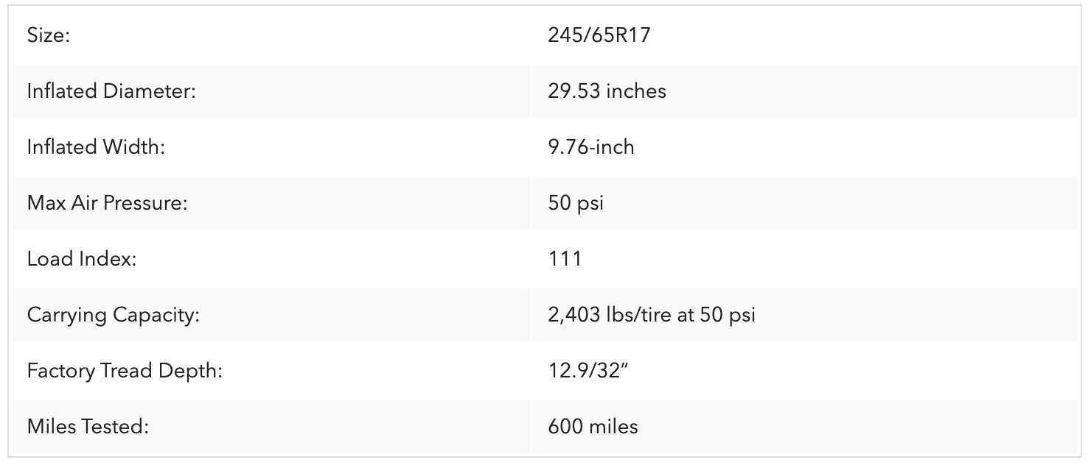Select the 50 psi pressure value

click(576, 203)
